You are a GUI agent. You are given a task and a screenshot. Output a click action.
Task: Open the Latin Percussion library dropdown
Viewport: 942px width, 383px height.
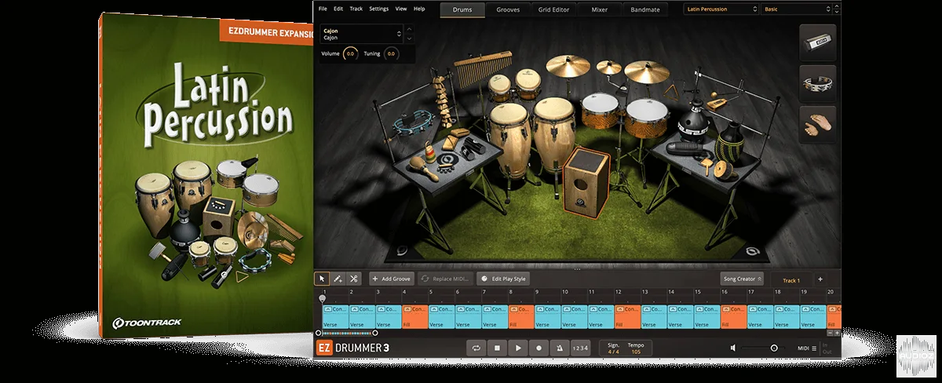point(720,9)
